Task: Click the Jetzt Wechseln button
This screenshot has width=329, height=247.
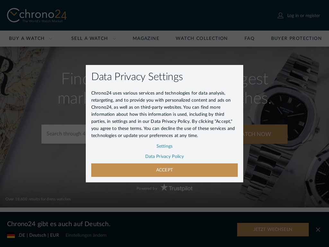Action: (x=273, y=230)
